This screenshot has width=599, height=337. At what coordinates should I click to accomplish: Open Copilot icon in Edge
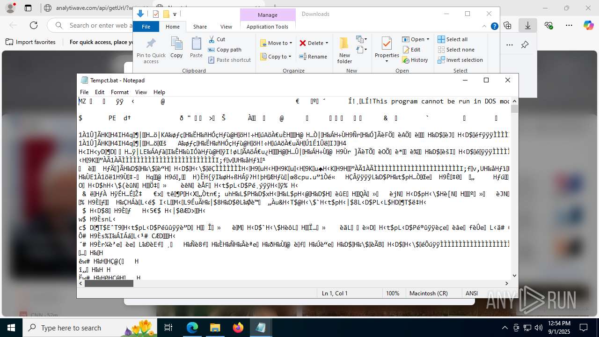click(x=588, y=25)
